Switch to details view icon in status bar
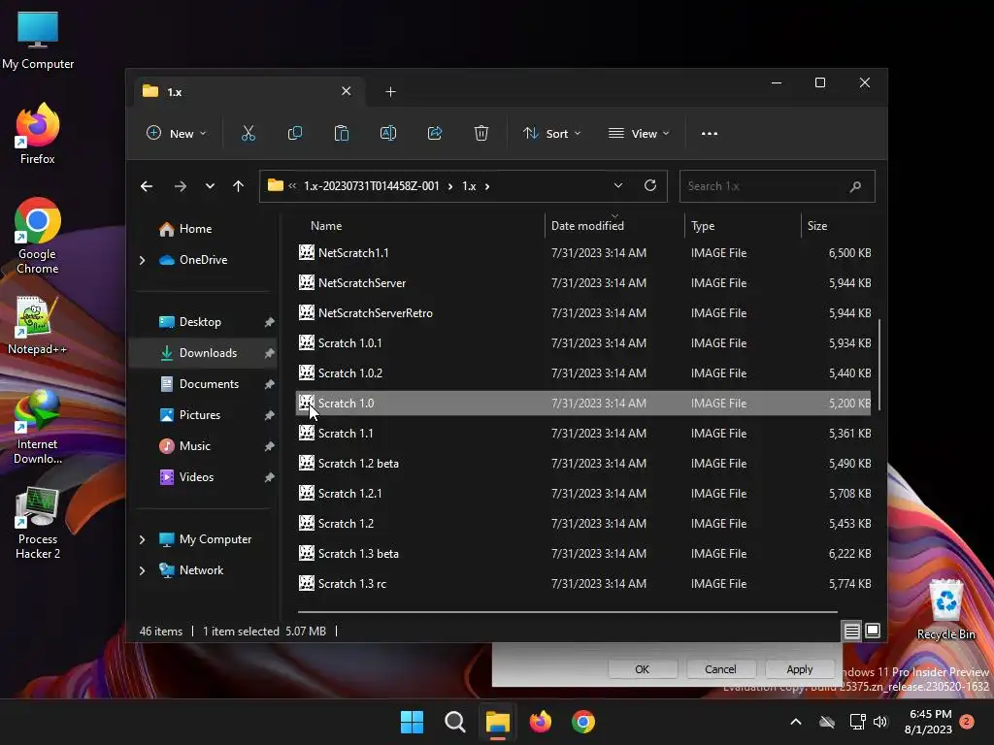 [851, 631]
